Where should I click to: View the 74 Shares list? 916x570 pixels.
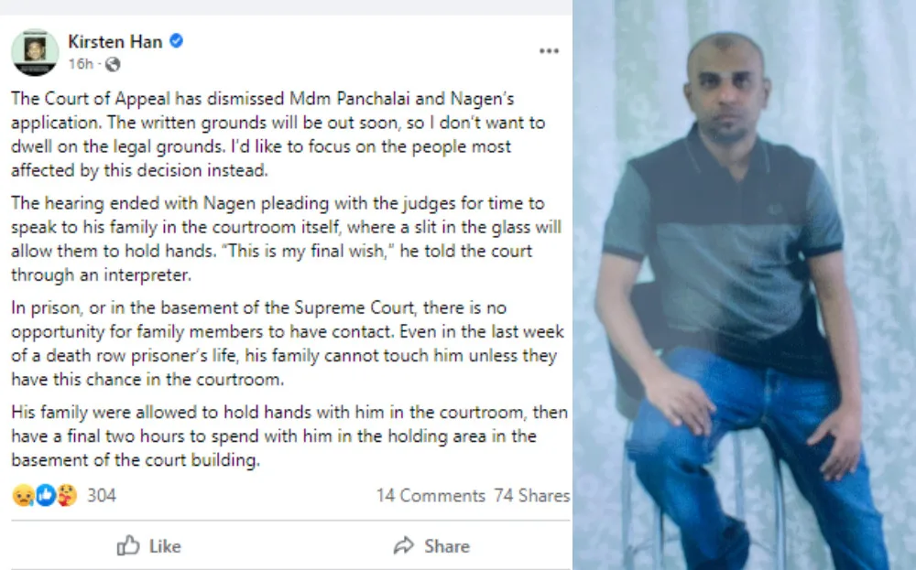(531, 496)
